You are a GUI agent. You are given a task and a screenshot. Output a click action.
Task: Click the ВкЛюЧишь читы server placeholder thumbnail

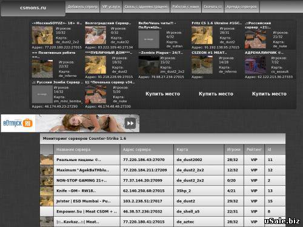[149, 39]
